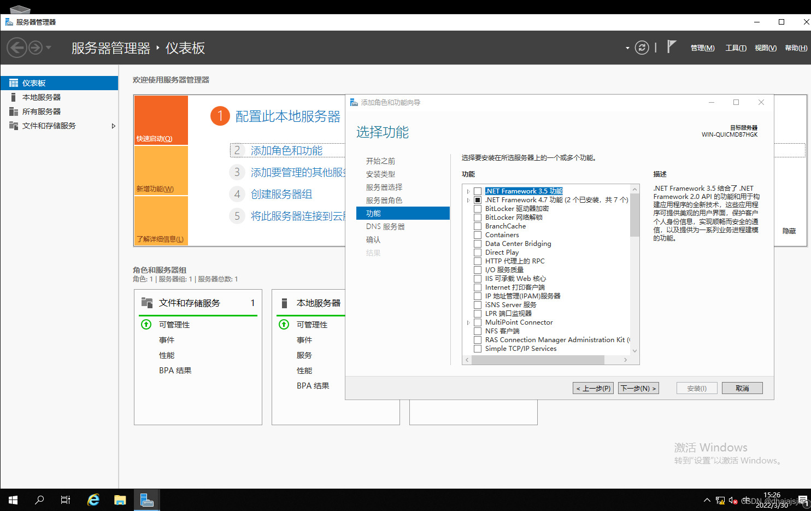Go to 服务器选择 wizard step

coord(384,187)
